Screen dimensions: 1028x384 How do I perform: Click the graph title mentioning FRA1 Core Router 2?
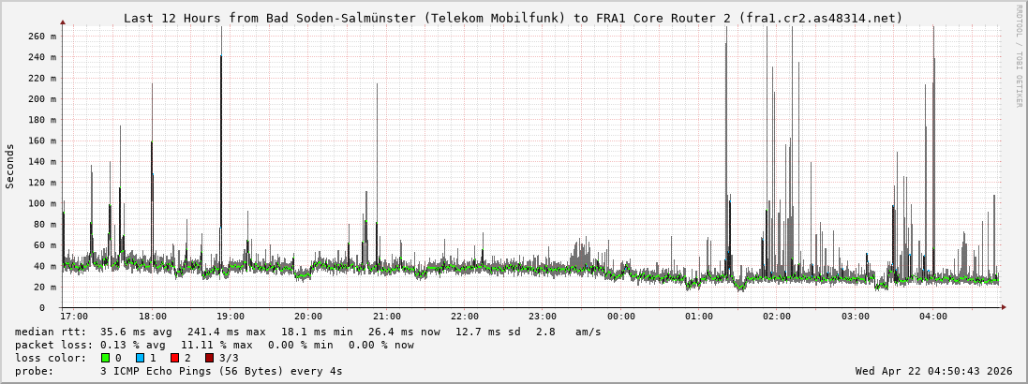(x=514, y=18)
